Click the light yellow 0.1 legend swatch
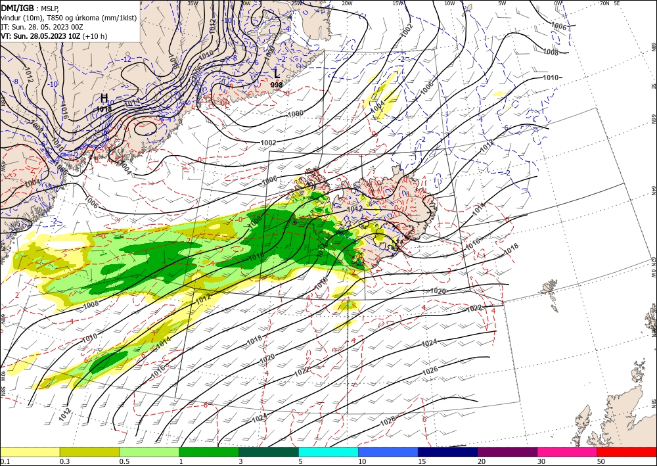 pos(30,452)
